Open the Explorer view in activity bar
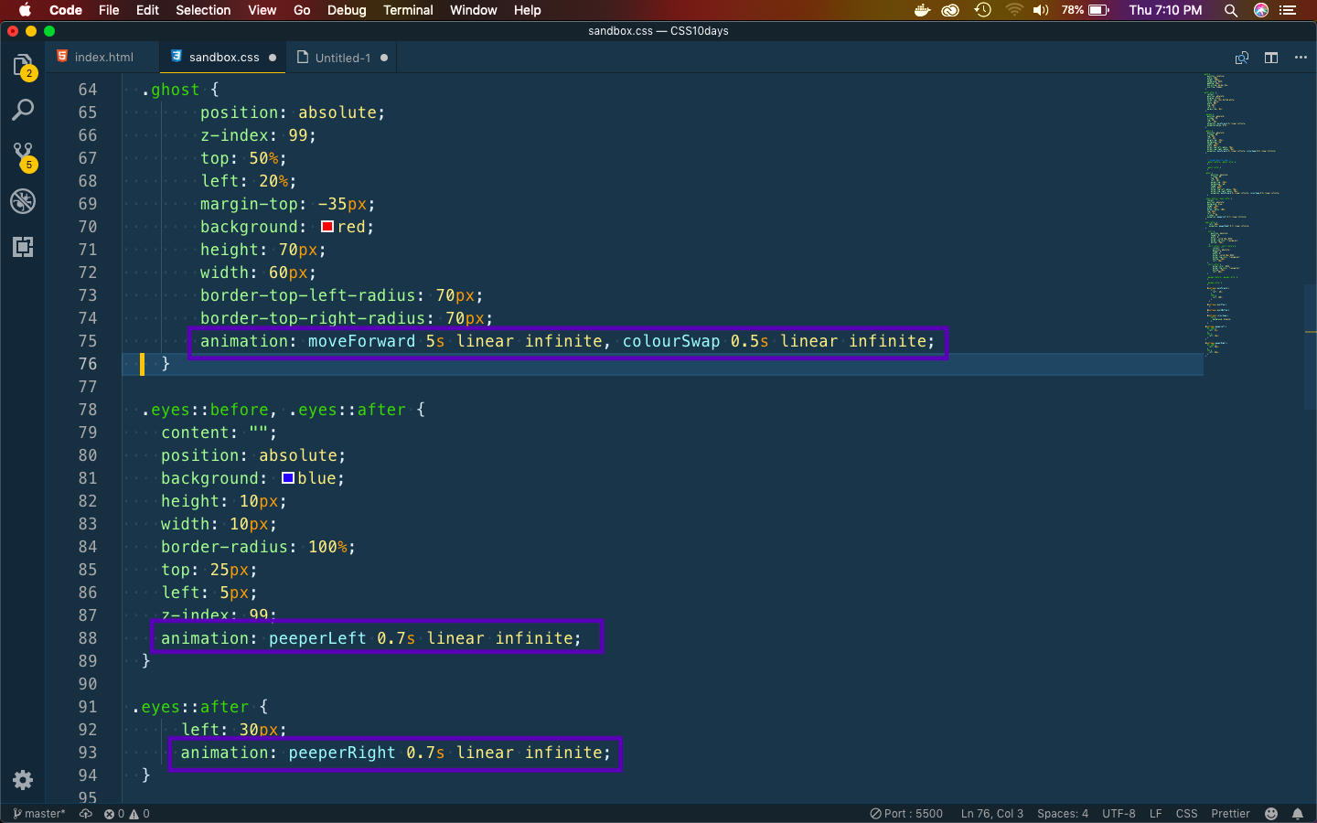 coord(23,66)
